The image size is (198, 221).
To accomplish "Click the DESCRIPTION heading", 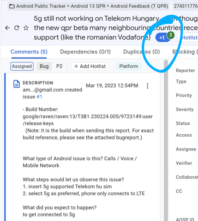I will 38,83.
